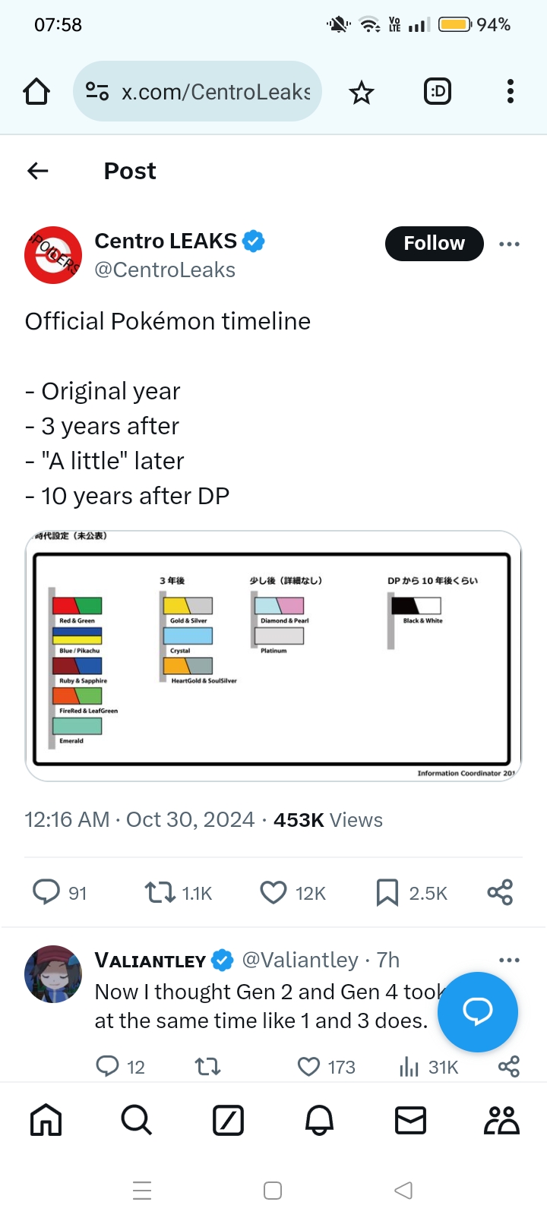Open more options for Valiantley's reply
Screen dimensions: 547x1224
click(509, 961)
